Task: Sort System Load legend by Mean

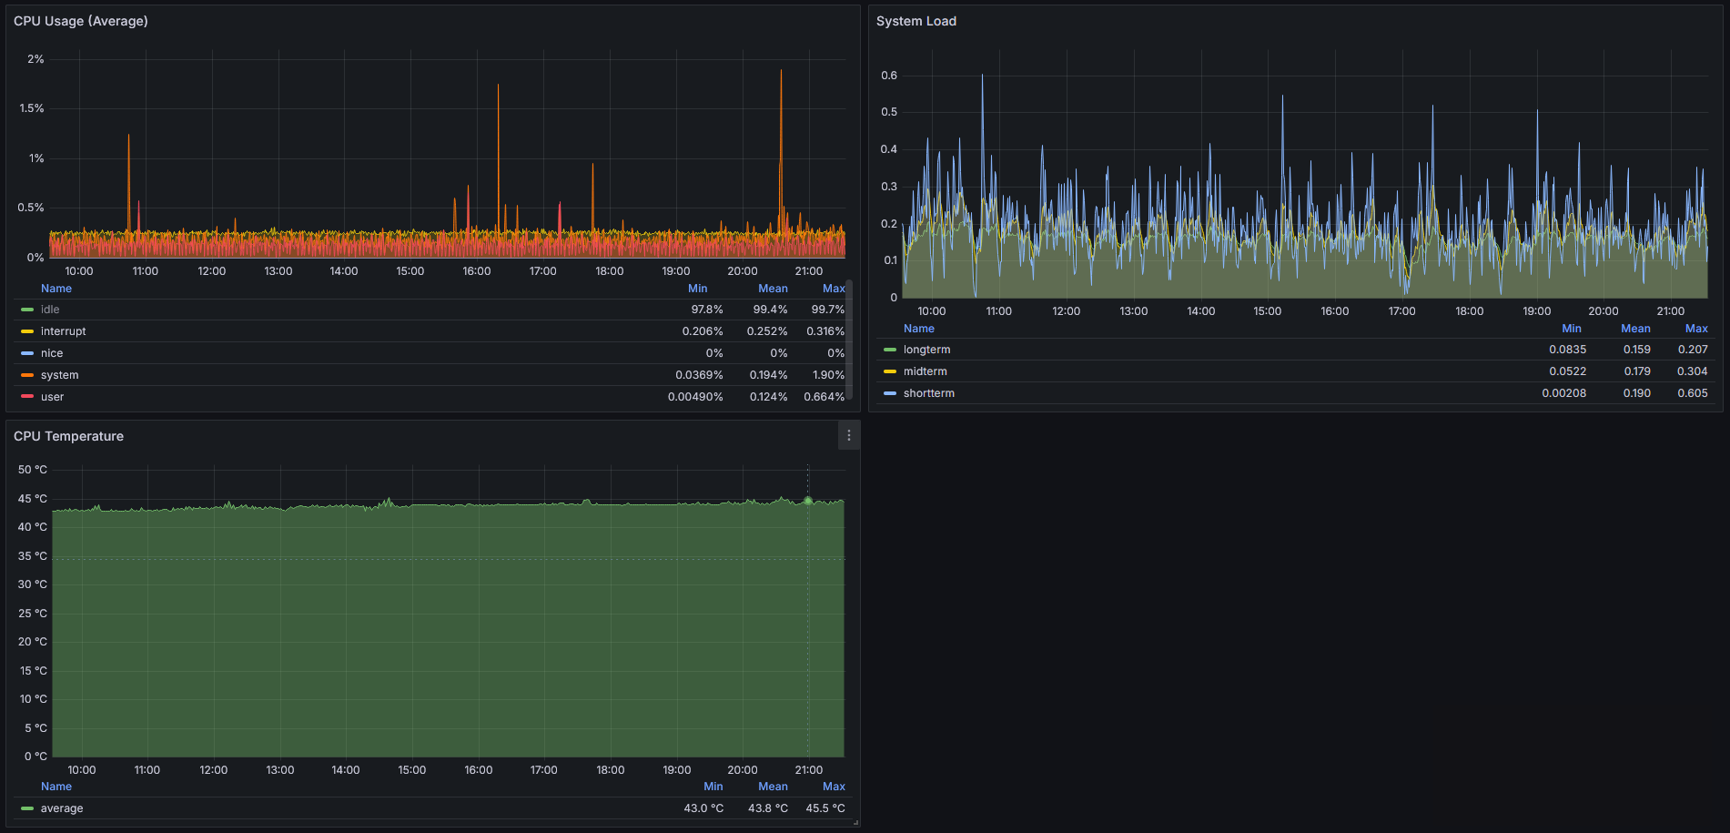Action: [x=1635, y=329]
